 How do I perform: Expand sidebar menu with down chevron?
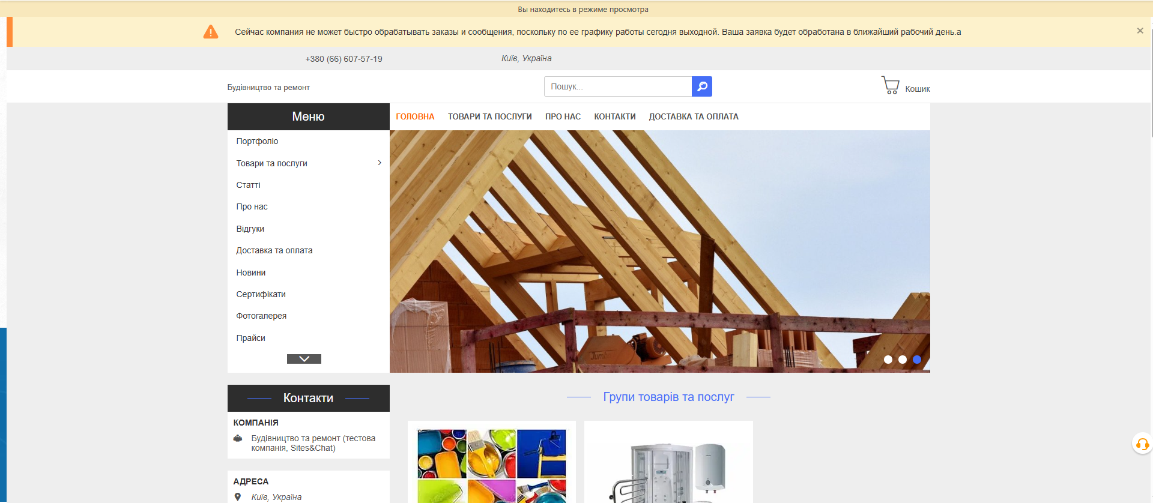point(304,359)
